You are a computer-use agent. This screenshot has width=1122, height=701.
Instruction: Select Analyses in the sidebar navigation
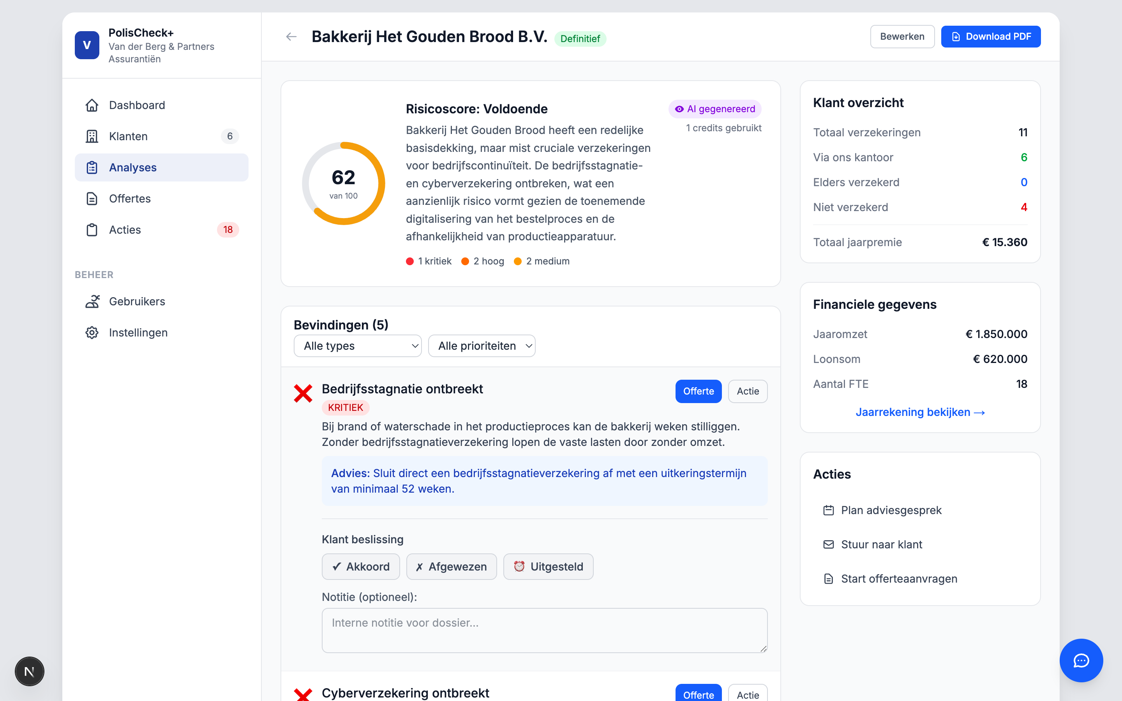click(x=132, y=167)
